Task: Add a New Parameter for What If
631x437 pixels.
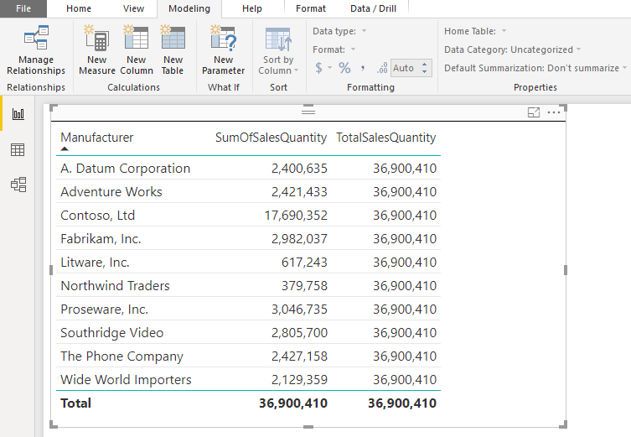Action: (224, 49)
